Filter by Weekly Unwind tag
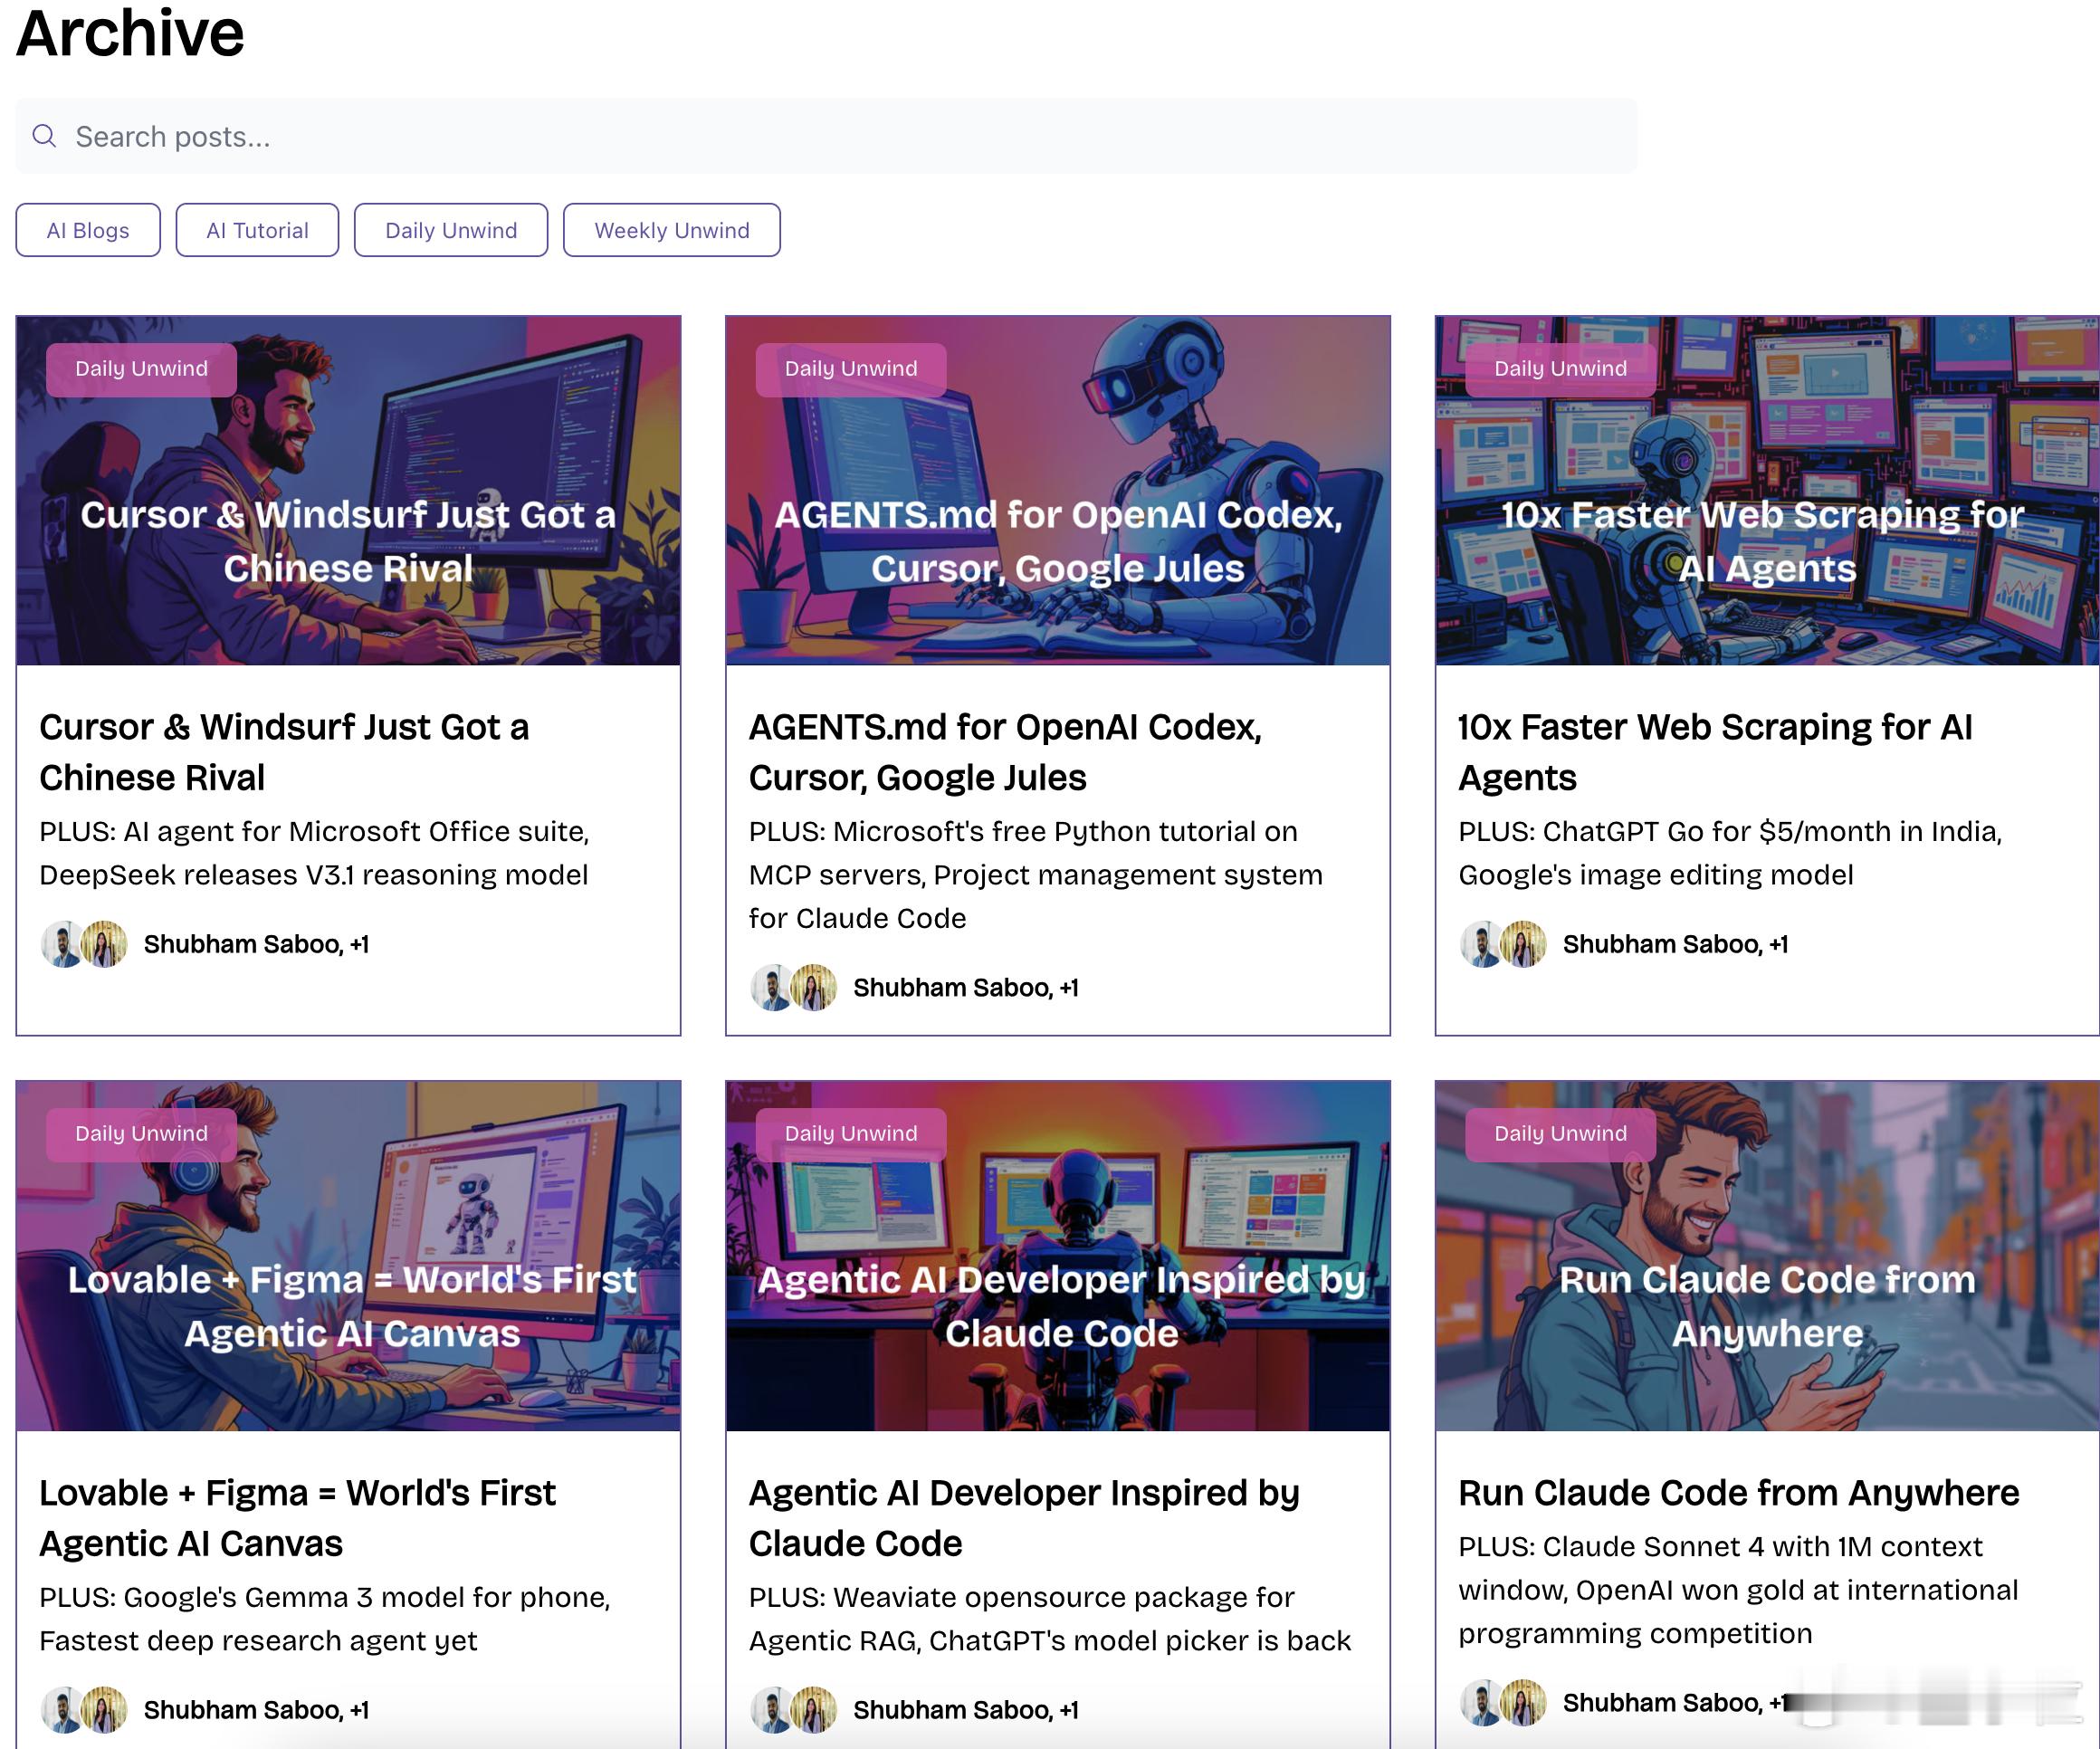 click(672, 230)
